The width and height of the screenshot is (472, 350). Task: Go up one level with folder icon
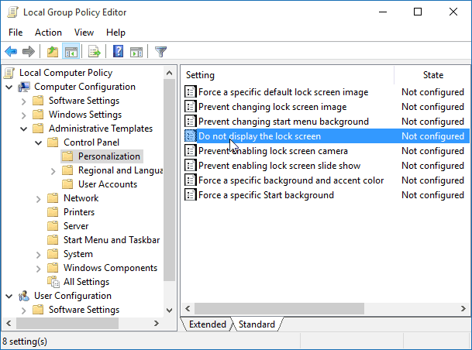53,52
